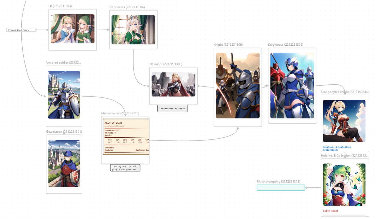The width and height of the screenshot is (378, 219).
Task: Select the 'Testing out the DnD plugin' note
Action: click(x=125, y=168)
